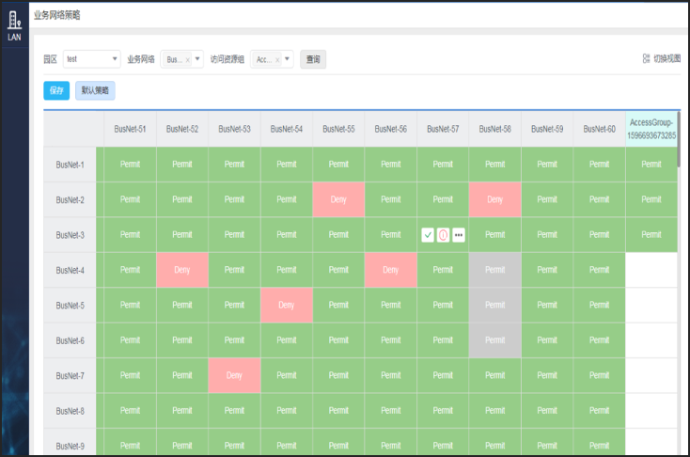
Task: Open the three-dot more options icon
Action: 459,235
